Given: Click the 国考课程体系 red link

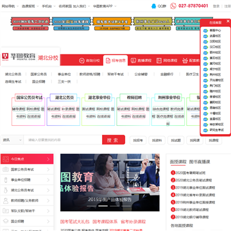Looking at the screenshot, I should pyautogui.click(x=105, y=221).
